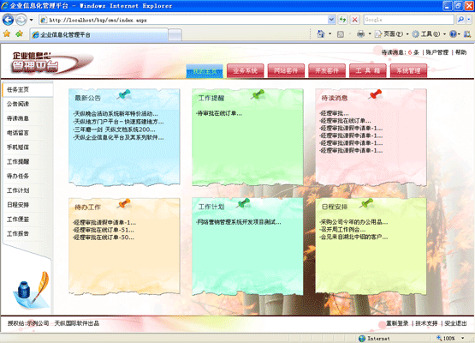The width and height of the screenshot is (475, 343).
Task: Click the red stop loading icon
Action: tap(354, 20)
